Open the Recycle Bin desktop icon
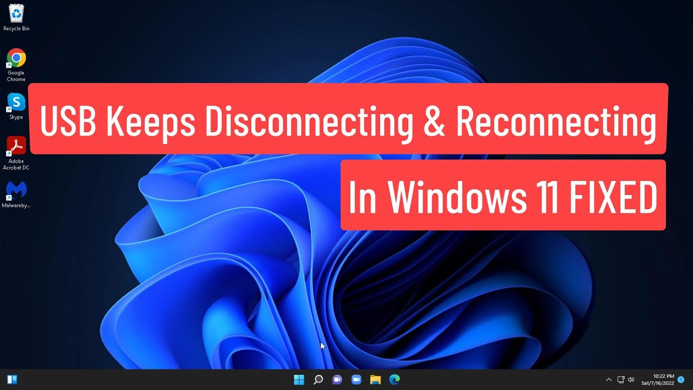Viewport: 693px width, 390px height. [x=16, y=17]
